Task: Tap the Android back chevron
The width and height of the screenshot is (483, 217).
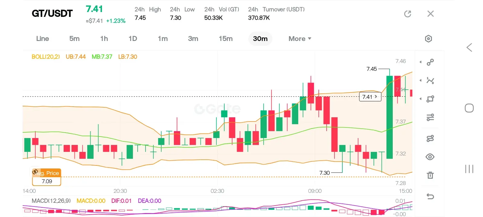Action: point(469,47)
